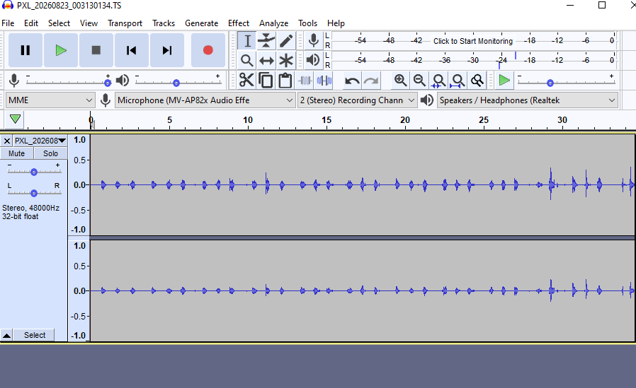Open the Microphone recording device dropdown
Image resolution: width=636 pixels, height=388 pixels.
click(205, 100)
